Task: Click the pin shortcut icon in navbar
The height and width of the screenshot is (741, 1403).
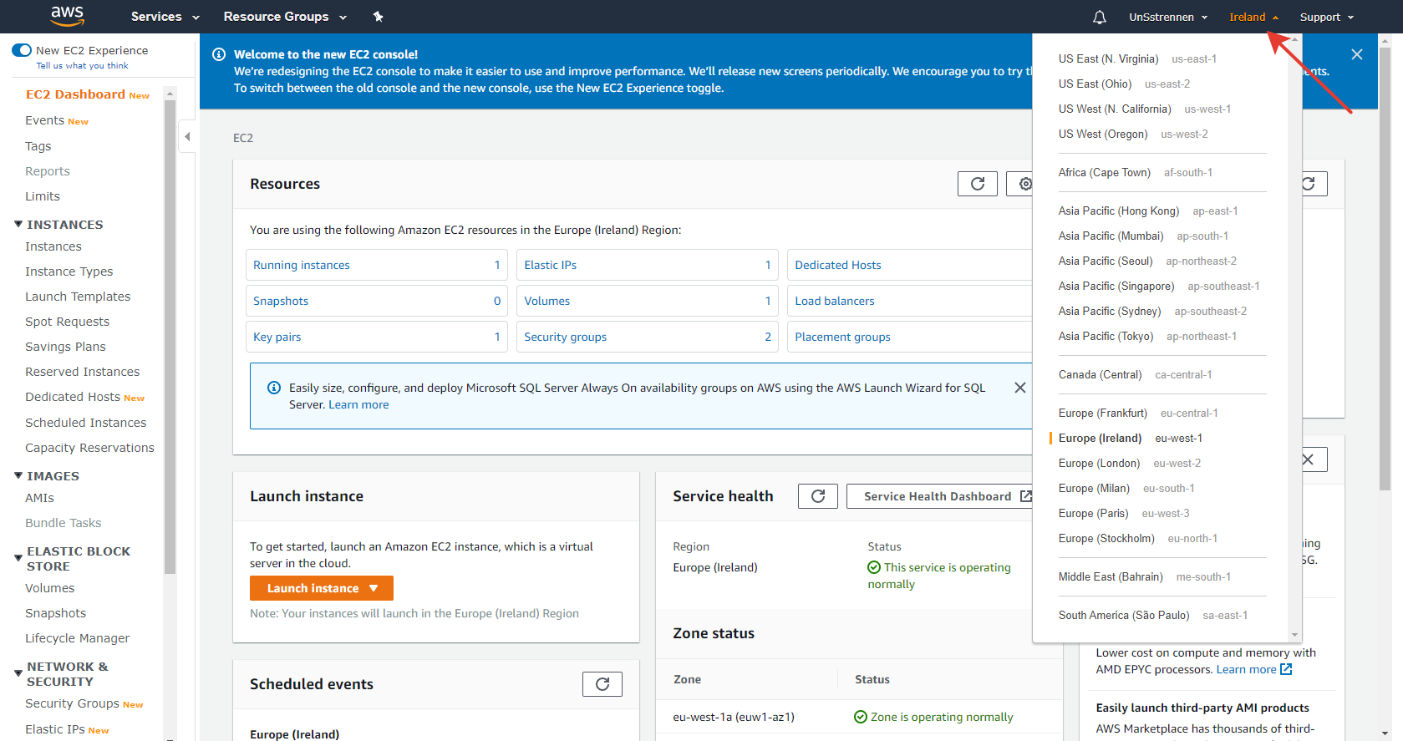Action: pyautogui.click(x=378, y=17)
